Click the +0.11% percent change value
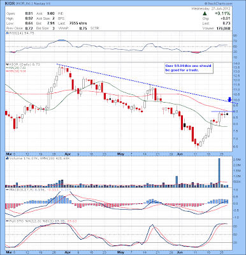 point(222,13)
